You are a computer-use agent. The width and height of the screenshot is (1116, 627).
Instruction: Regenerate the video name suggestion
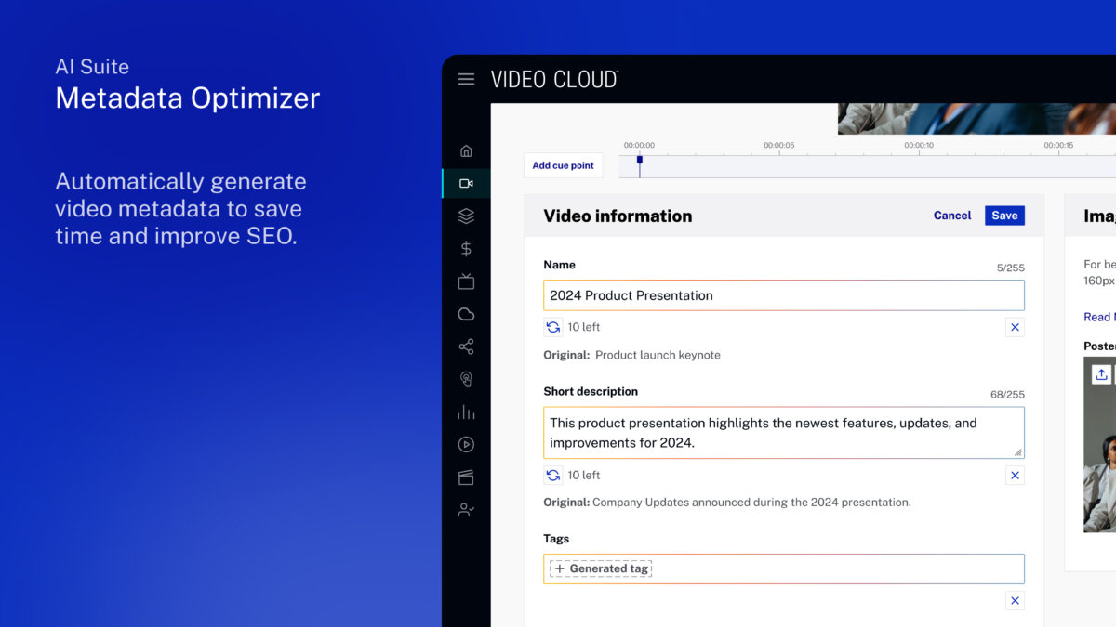[552, 326]
